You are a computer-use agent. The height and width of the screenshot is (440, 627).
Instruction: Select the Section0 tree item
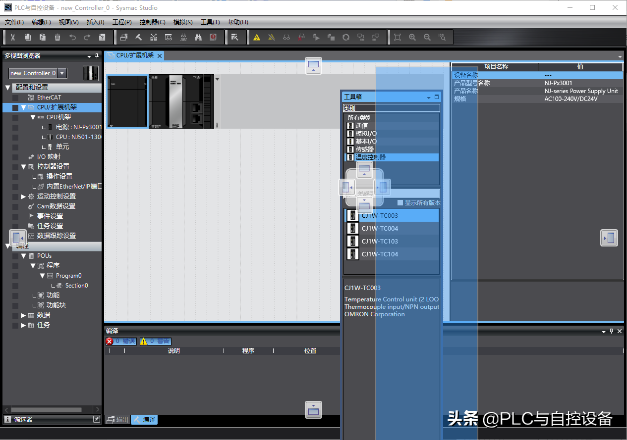click(76, 286)
